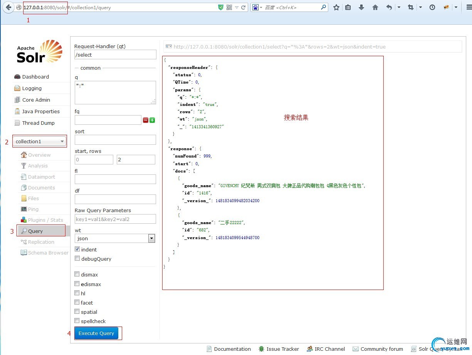Image resolution: width=472 pixels, height=355 pixels.
Task: Click the browser address bar URL
Action: tap(68, 7)
